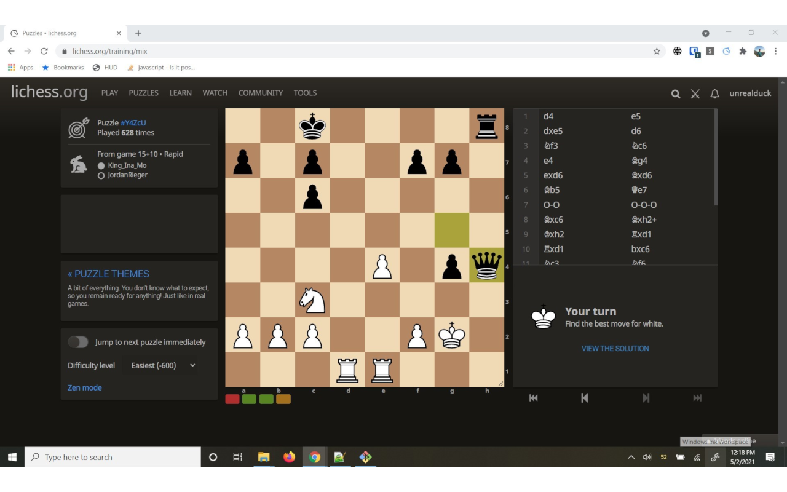Open the crossed-swords challenge icon

[695, 93]
